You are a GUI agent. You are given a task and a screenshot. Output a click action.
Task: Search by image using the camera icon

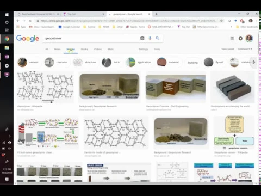point(142,38)
